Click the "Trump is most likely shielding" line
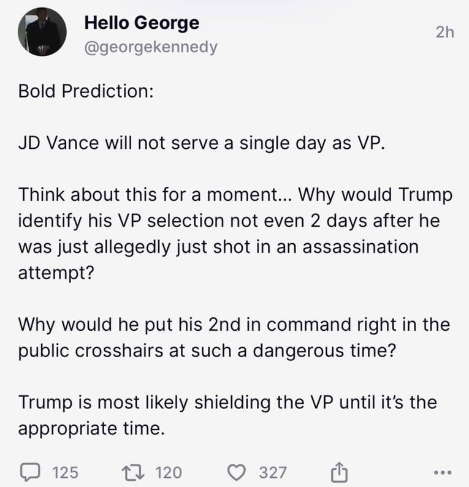Viewport: 469px width, 487px height. 227,402
